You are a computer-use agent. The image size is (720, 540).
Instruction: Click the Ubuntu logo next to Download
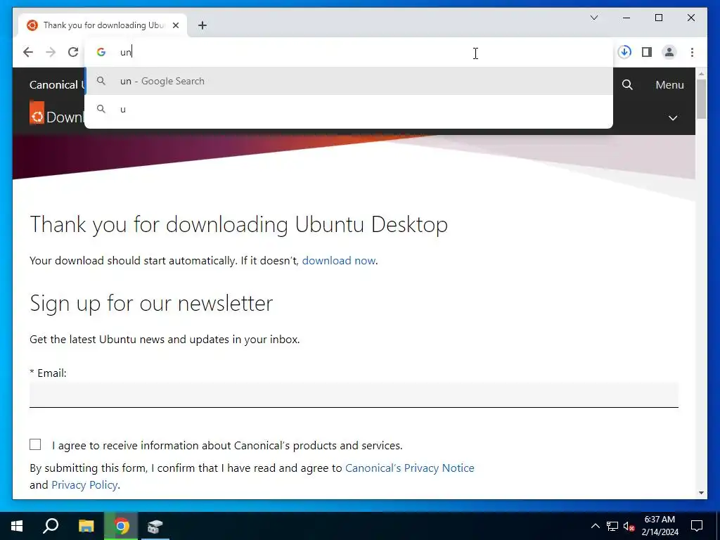click(37, 113)
